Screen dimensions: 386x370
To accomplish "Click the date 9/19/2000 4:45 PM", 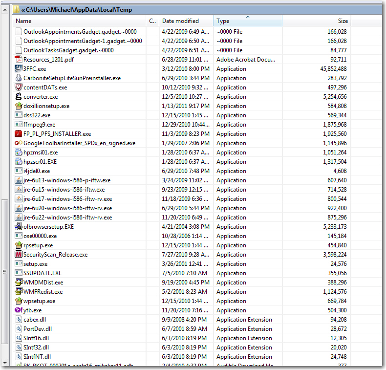I will [186, 283].
